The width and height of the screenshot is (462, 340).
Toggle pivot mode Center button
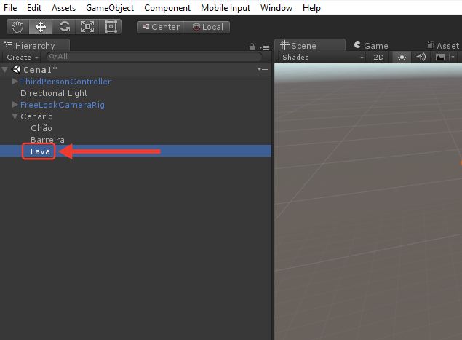(x=160, y=27)
